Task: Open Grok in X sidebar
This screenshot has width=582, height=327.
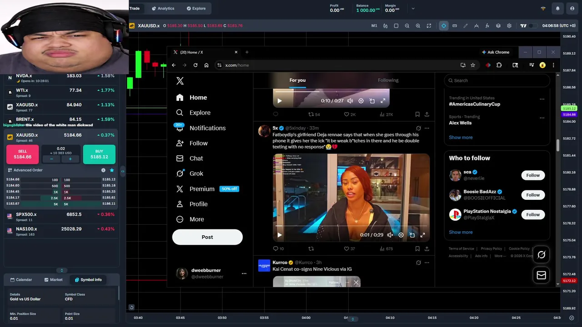Action: point(190,173)
